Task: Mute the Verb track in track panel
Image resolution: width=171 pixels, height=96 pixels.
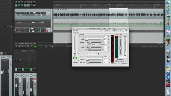Action: (x=47, y=29)
